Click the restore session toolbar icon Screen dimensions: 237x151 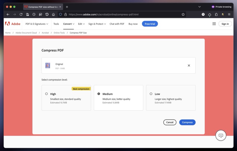point(47,15)
